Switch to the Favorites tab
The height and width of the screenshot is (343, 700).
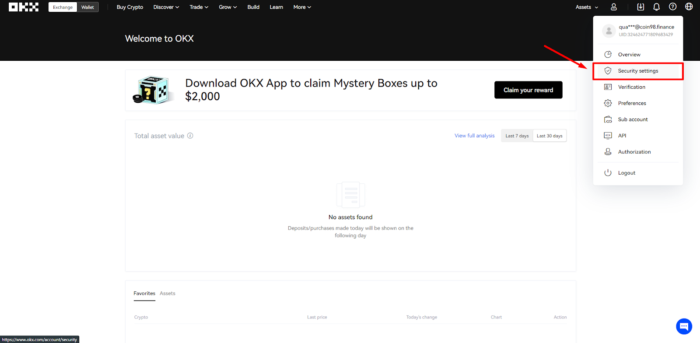[x=144, y=294]
